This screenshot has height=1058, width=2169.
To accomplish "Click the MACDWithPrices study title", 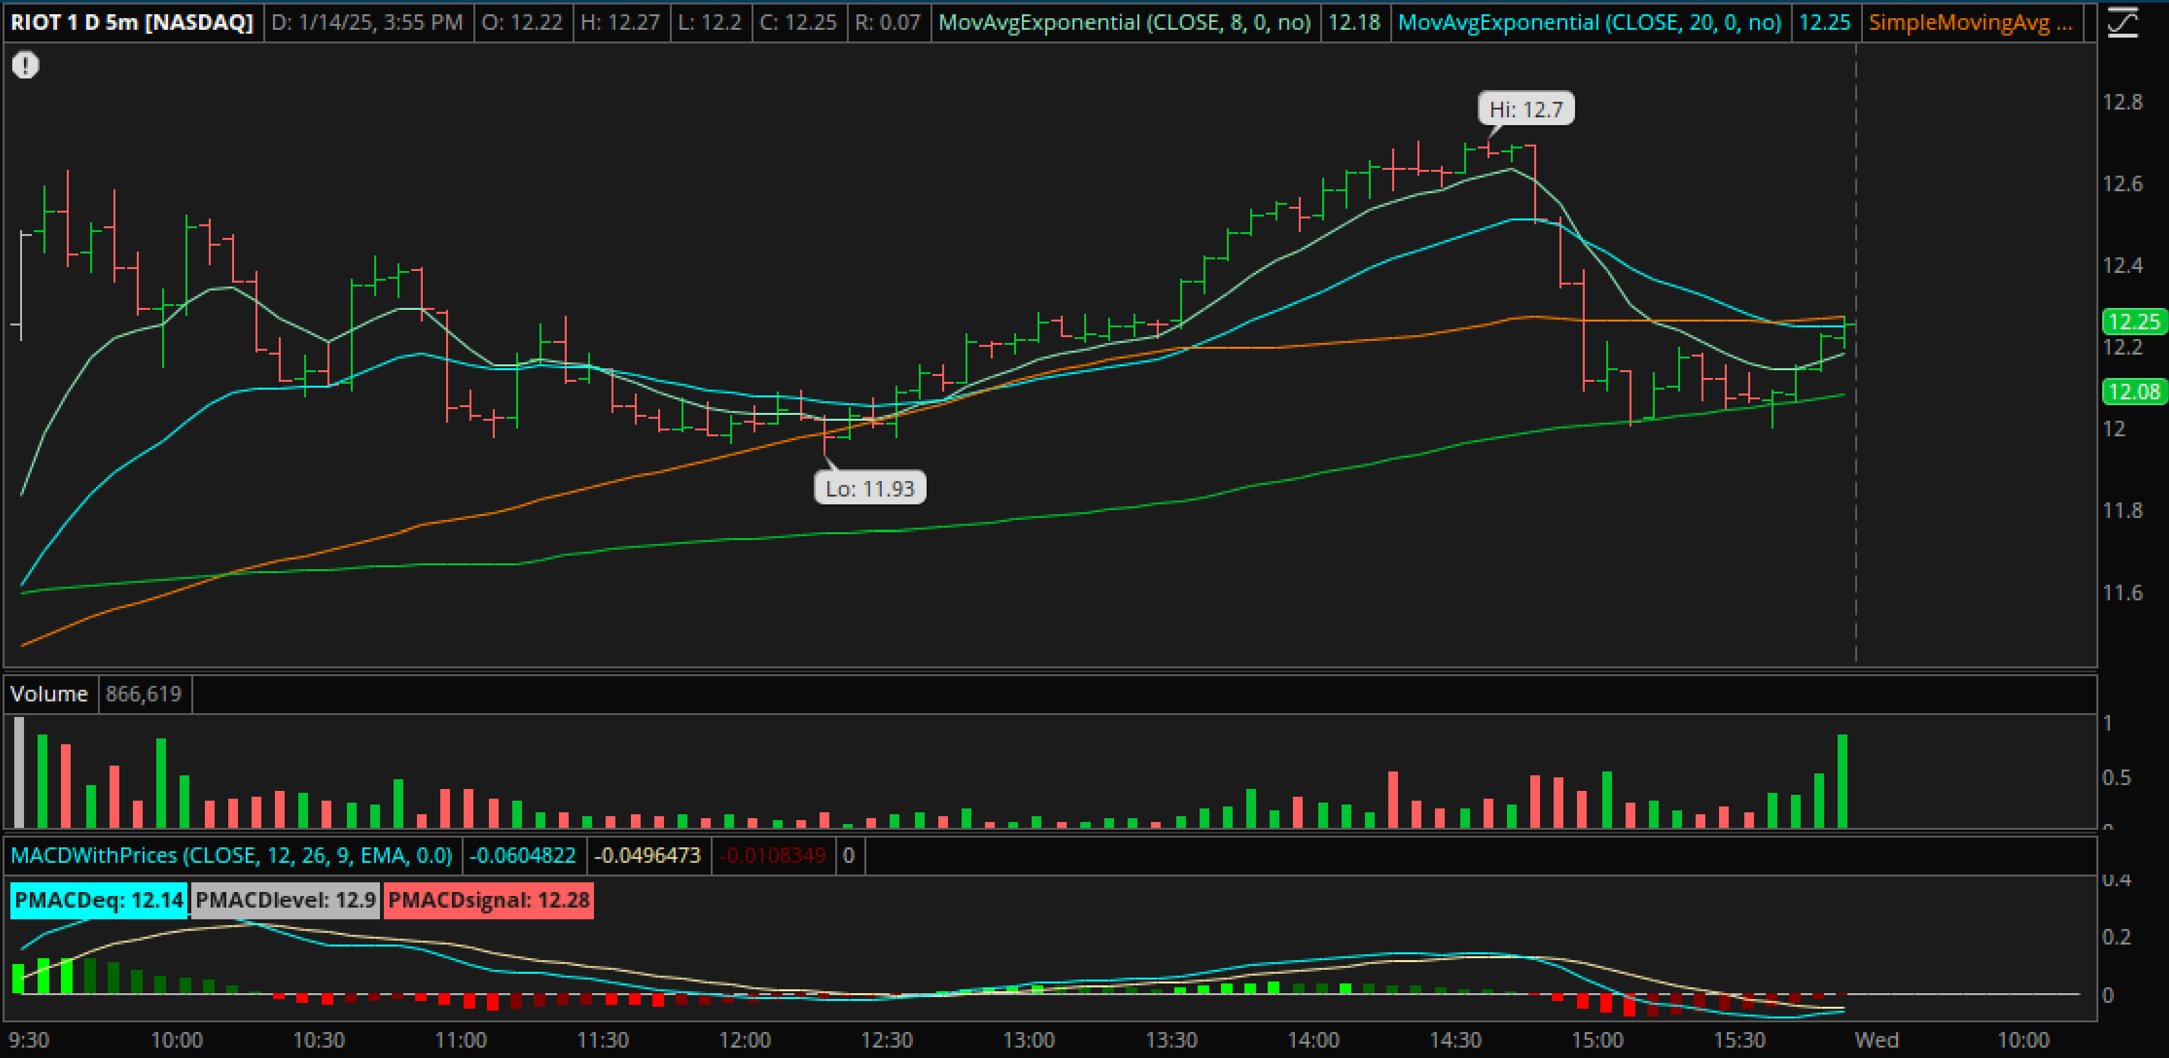I will 231,855.
